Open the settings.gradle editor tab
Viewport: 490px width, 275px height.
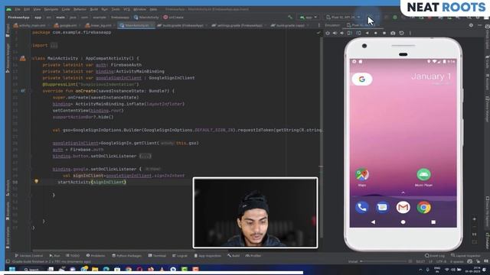click(x=237, y=25)
